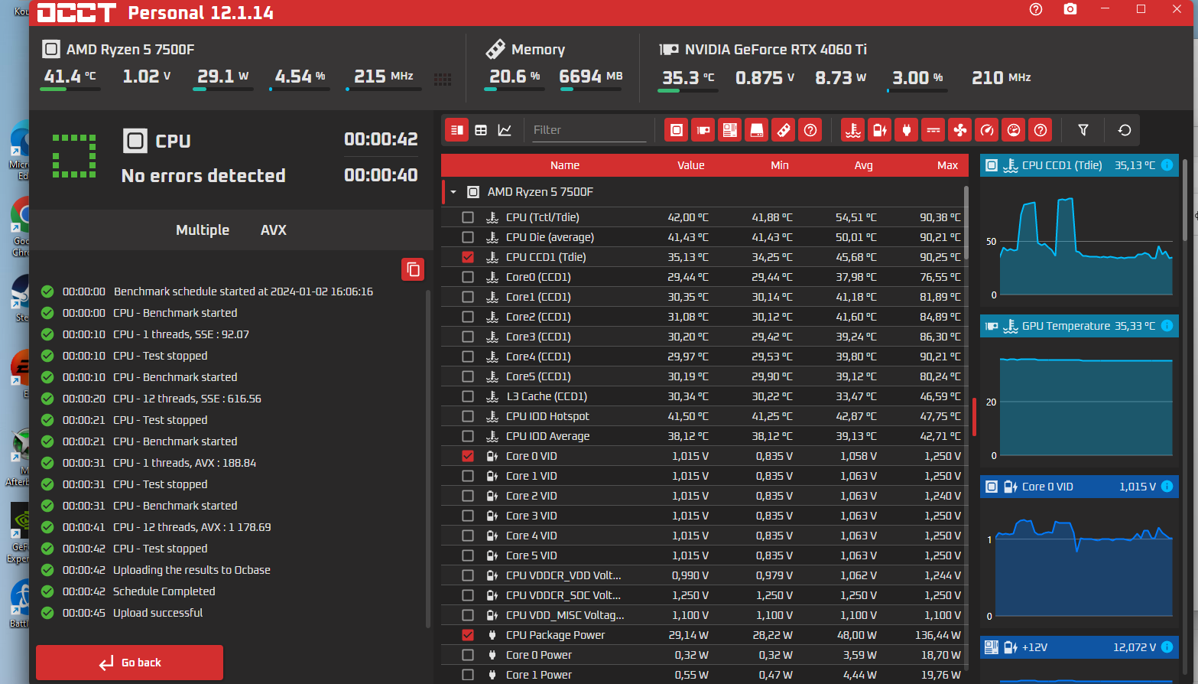Sort by the Name column header

point(565,165)
